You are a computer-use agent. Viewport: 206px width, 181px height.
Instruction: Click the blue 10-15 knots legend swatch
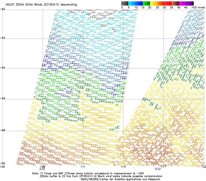(139, 3)
